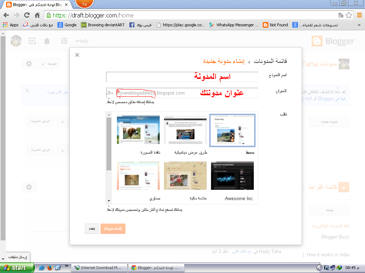Viewport: 365px width, 273px height.
Task: Open the Google apps grid icon
Action: [64, 41]
